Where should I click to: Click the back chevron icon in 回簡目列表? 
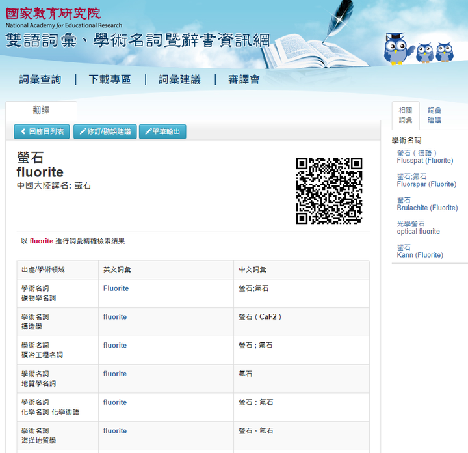(x=23, y=131)
